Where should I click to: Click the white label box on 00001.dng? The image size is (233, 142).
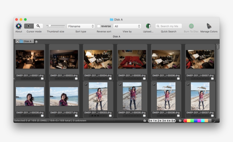[x=42, y=79]
